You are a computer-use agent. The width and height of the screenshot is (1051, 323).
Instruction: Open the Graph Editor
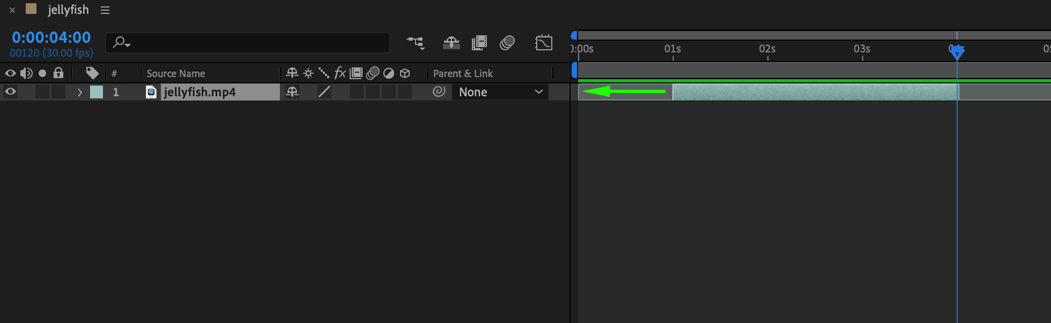click(x=543, y=43)
